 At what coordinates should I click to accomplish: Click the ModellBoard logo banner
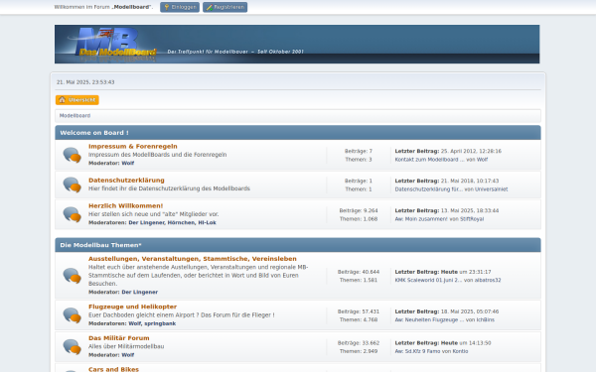coord(297,44)
